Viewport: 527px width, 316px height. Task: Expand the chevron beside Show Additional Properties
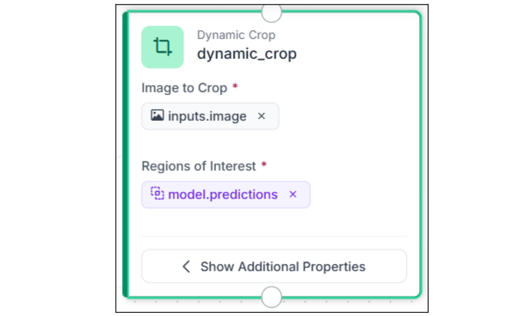tap(187, 267)
